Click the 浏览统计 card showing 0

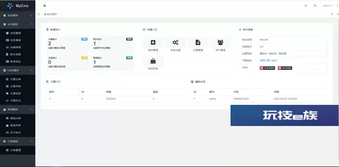(x=68, y=62)
